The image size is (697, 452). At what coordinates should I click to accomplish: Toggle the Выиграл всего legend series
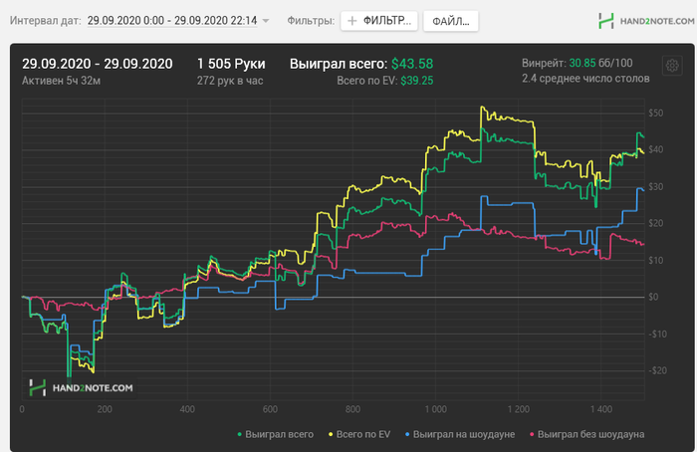point(276,434)
